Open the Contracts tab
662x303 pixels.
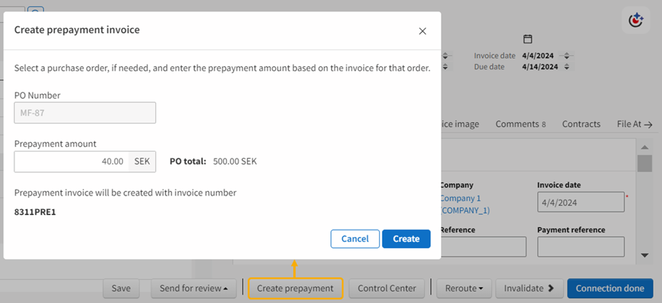point(581,124)
